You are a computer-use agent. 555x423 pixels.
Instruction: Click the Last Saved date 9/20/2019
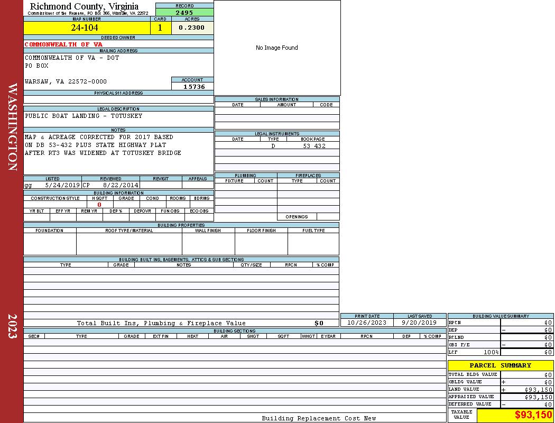[419, 323]
